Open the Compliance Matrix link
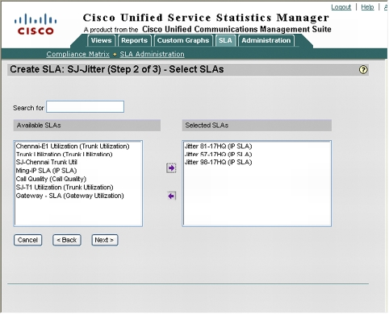389x314 pixels. [77, 54]
